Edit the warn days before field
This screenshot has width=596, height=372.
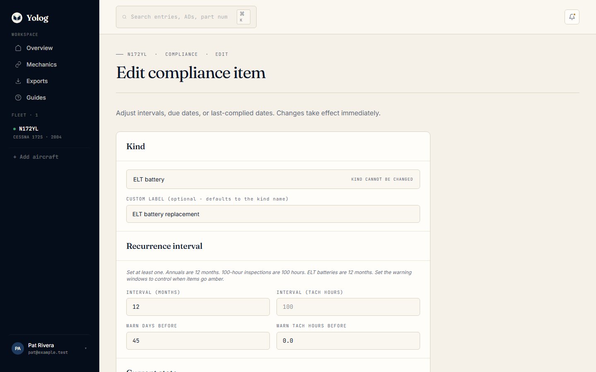pos(198,341)
